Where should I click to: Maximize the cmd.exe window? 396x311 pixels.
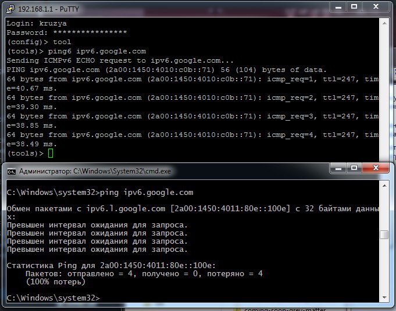(354, 168)
